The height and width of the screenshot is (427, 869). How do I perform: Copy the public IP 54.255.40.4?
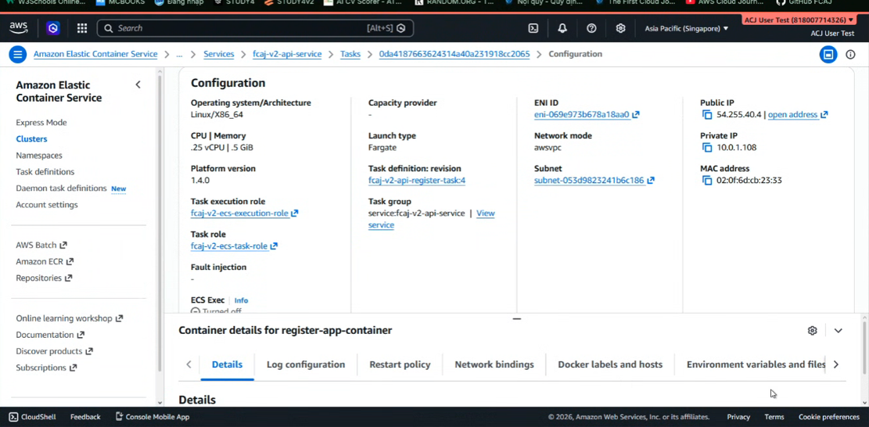click(706, 115)
